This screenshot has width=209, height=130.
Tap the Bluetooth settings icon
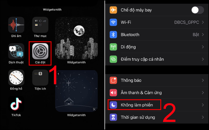pyautogui.click(x=113, y=35)
